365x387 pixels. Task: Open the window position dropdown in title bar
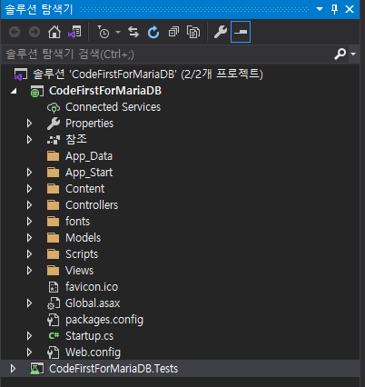coord(320,9)
